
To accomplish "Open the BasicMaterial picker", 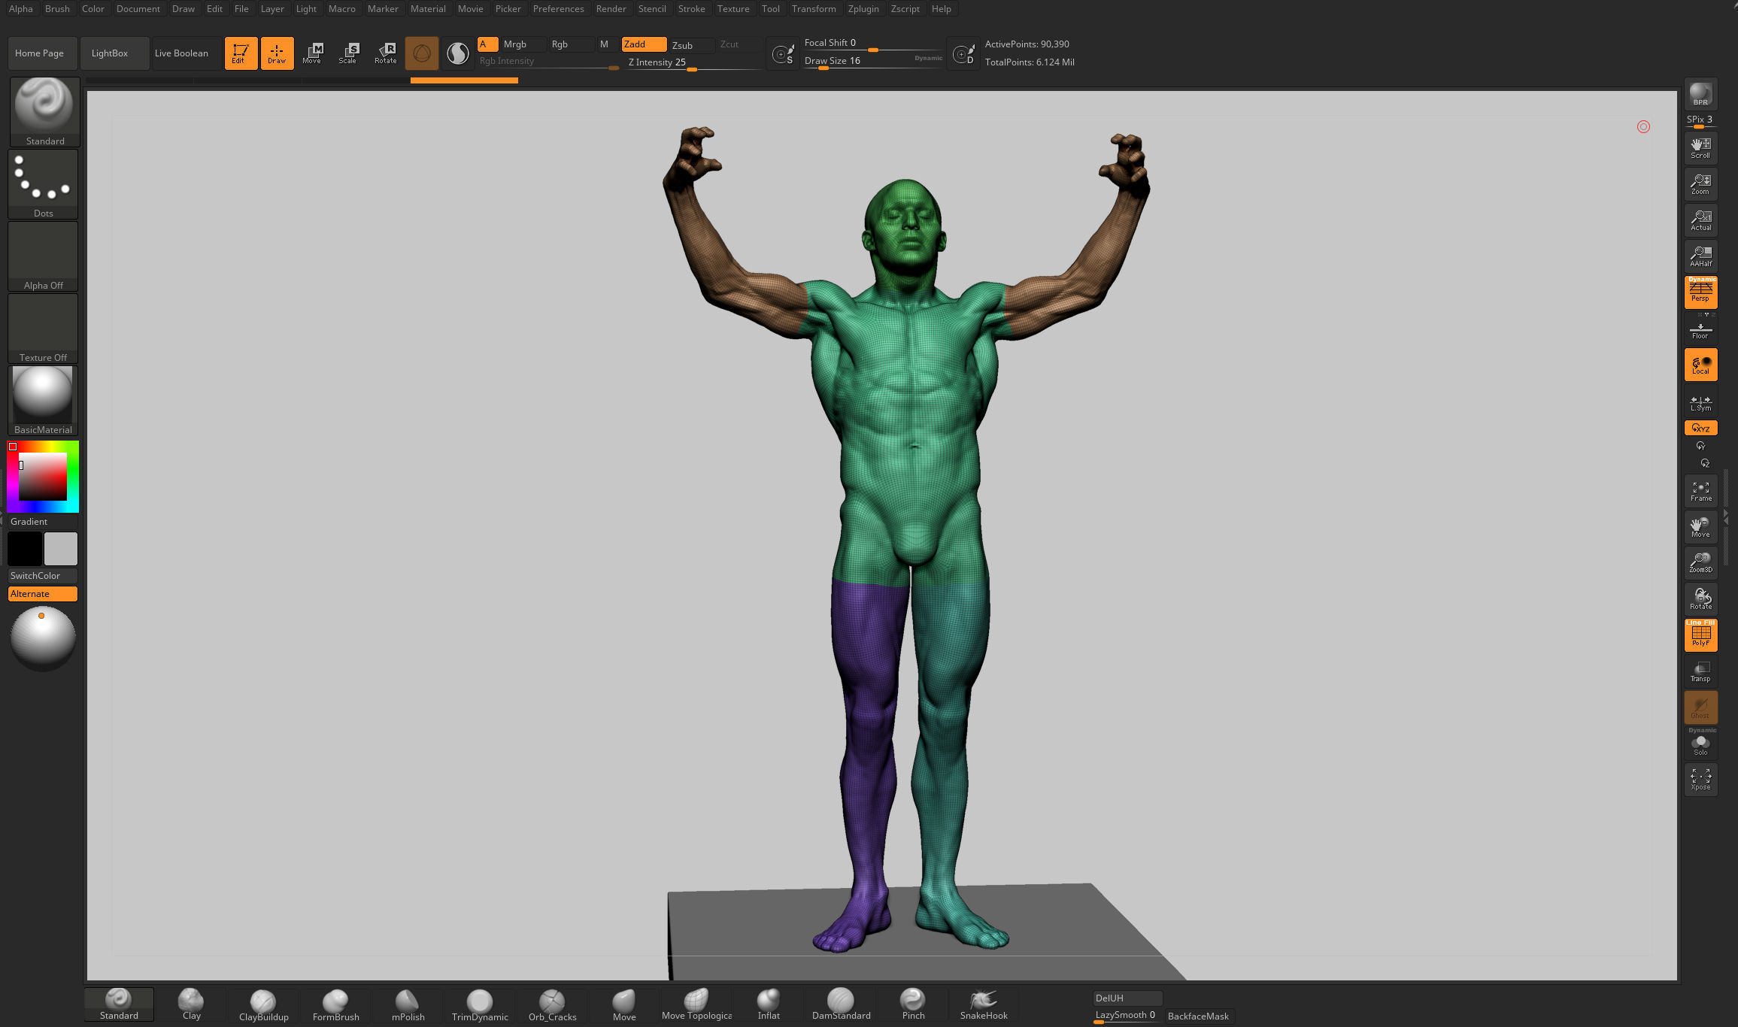I will coord(43,401).
